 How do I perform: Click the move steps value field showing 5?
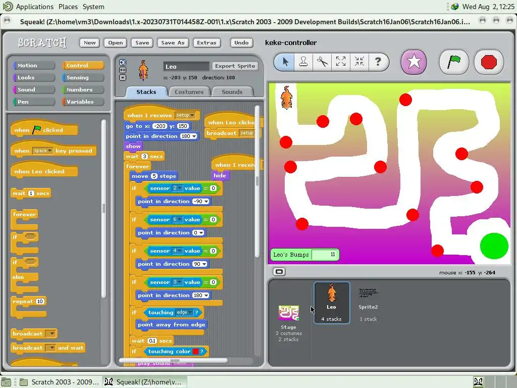tap(154, 176)
